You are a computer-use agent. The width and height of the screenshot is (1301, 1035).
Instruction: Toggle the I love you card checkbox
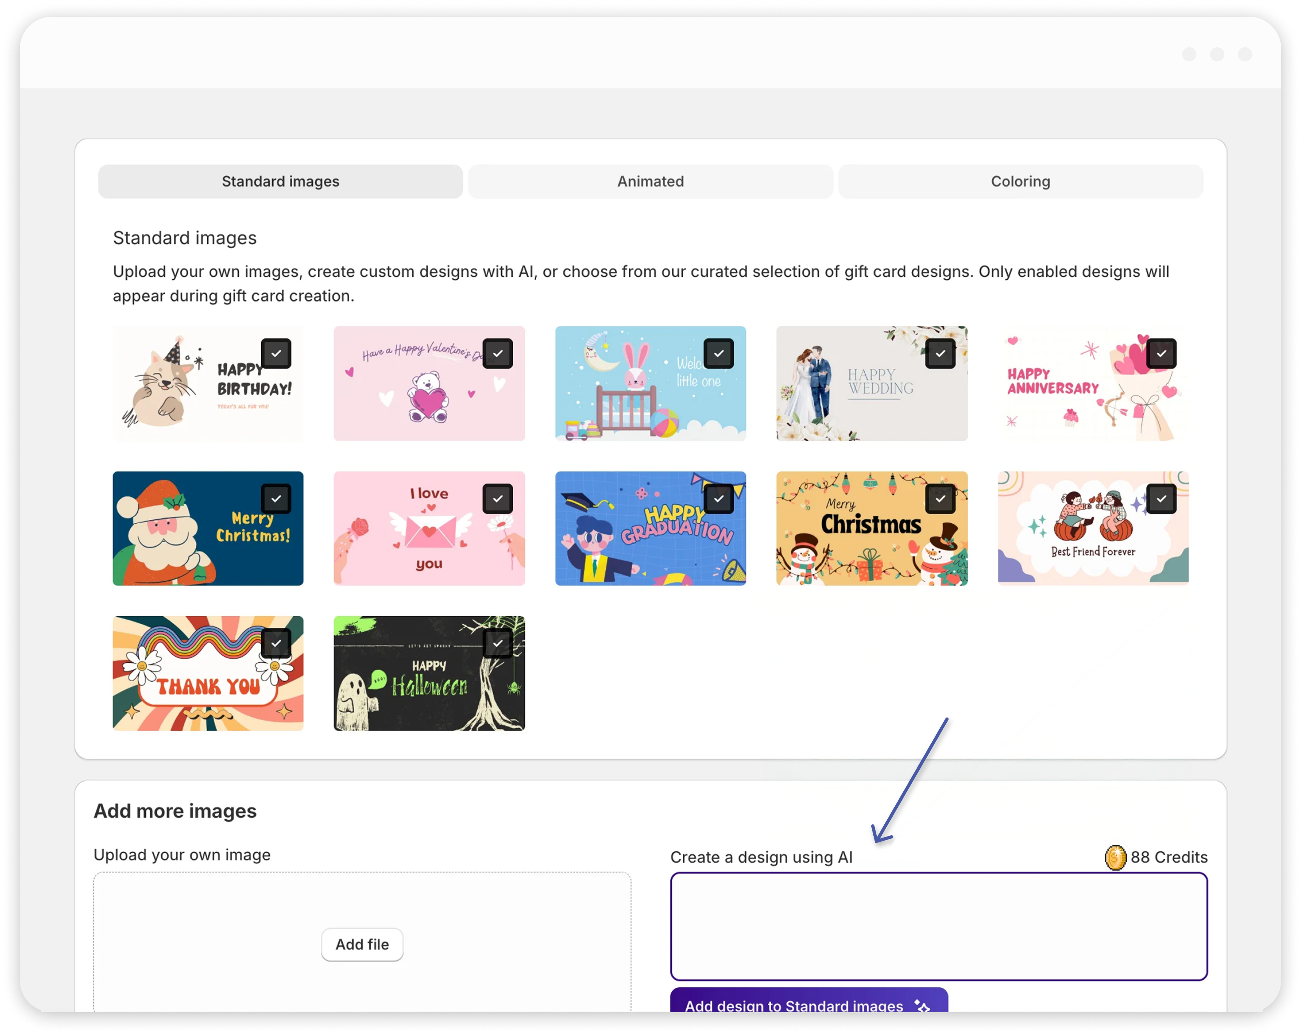(x=498, y=499)
